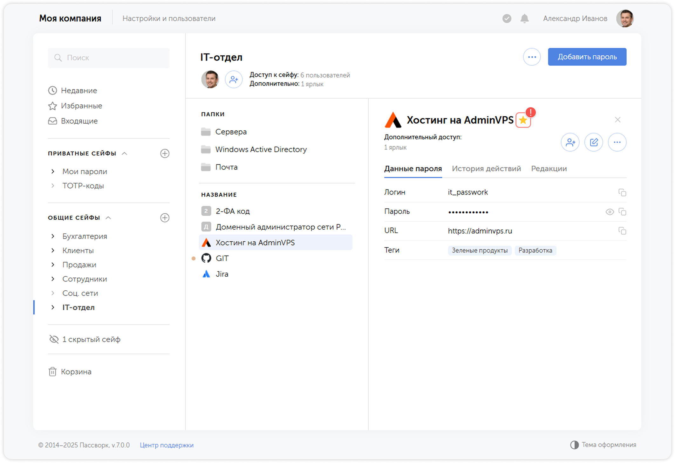Reveal the hidden password with eye icon
Screen dimensions: 675x463
click(x=610, y=212)
